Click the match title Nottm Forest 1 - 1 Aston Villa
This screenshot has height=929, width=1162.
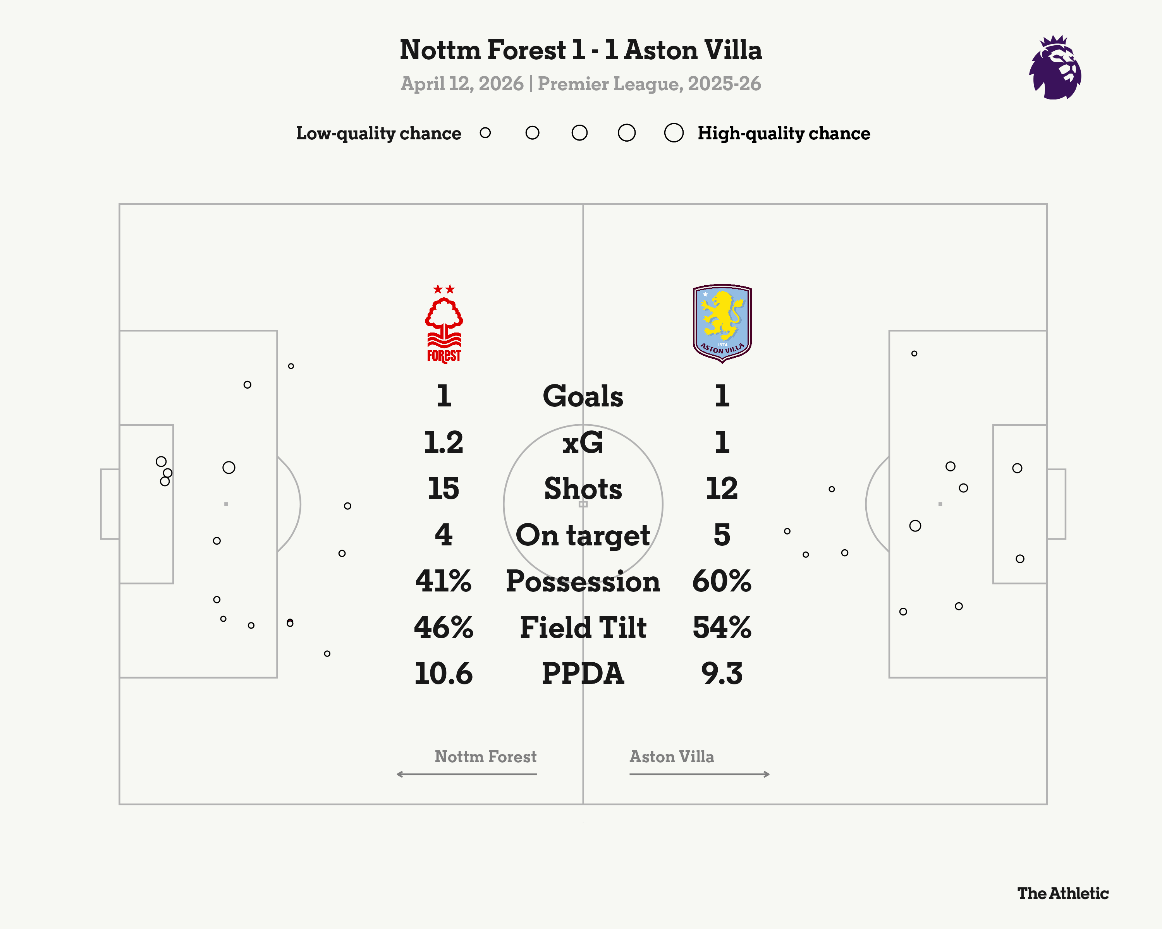click(581, 50)
